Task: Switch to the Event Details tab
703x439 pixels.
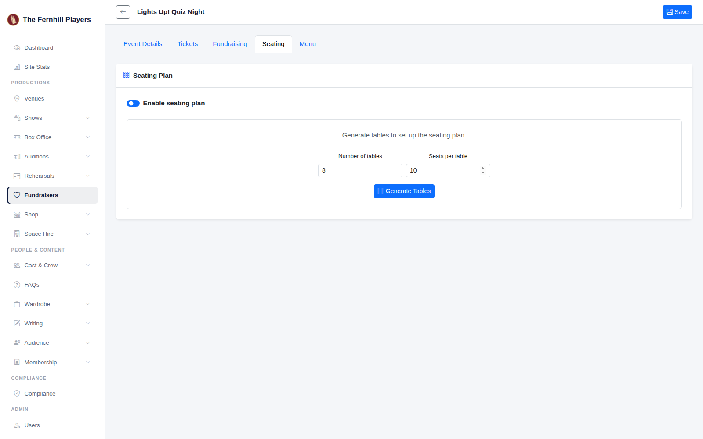Action: [143, 44]
